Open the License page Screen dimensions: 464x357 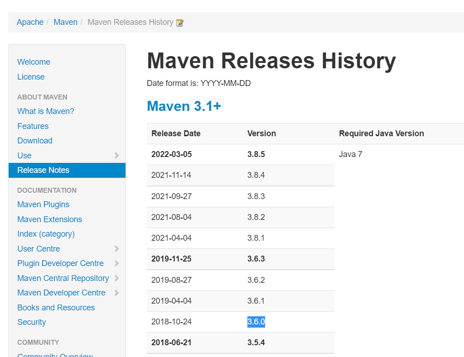click(x=31, y=77)
